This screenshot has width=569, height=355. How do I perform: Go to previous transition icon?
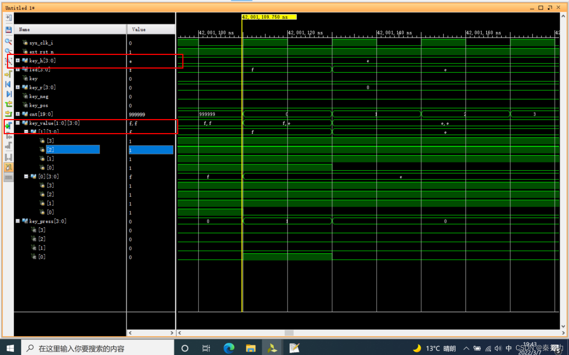[8, 104]
